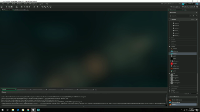
Task: Click the target manager icon at top right
Action: click(x=197, y=7)
